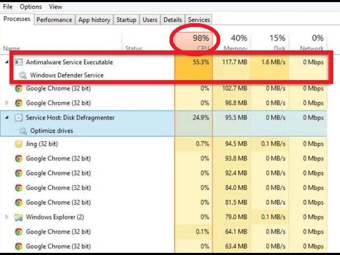This screenshot has height=255, width=340.
Task: Open the File menu
Action: 7,7
